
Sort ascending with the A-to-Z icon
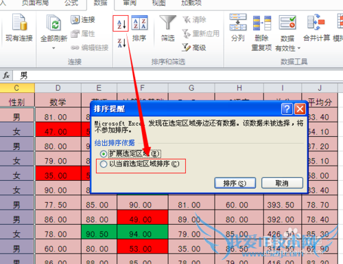(121, 23)
